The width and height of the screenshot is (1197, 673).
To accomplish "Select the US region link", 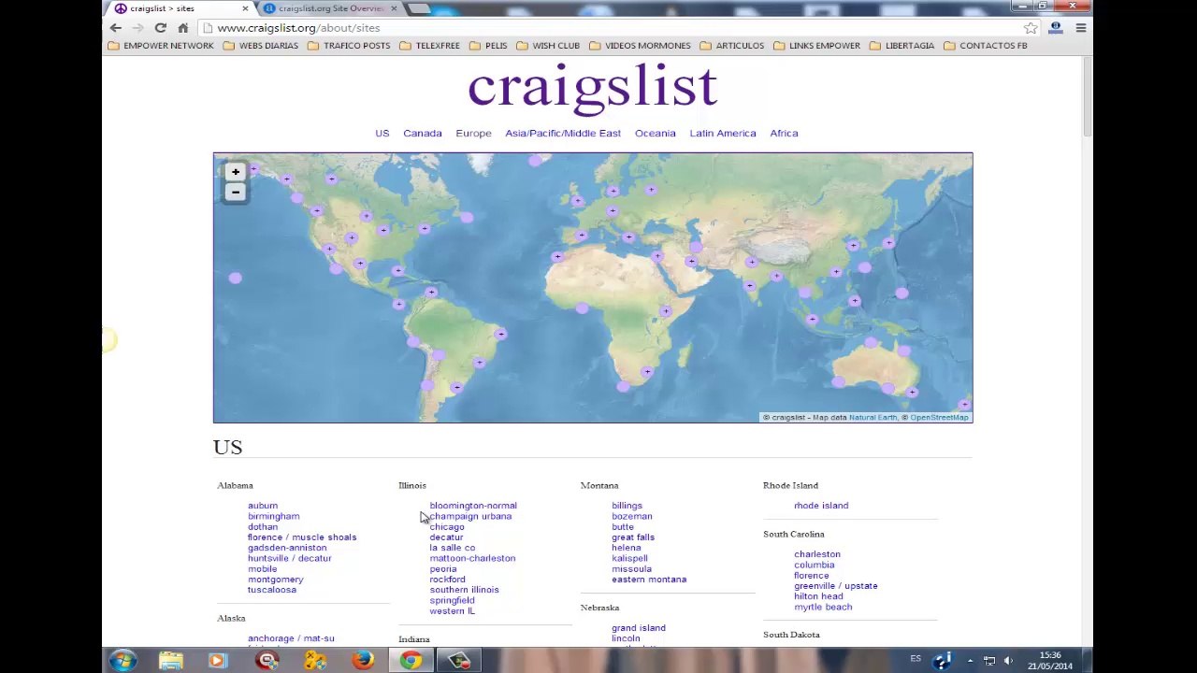I will point(382,134).
